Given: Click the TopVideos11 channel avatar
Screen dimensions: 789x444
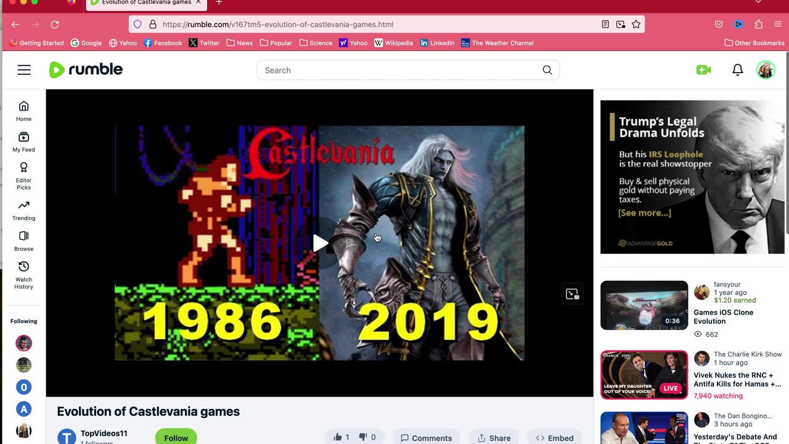Looking at the screenshot, I should pyautogui.click(x=67, y=437).
